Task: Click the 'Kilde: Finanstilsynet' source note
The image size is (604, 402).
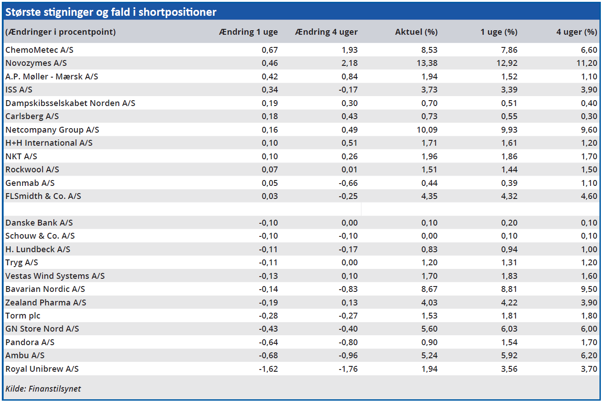Action: [43, 388]
